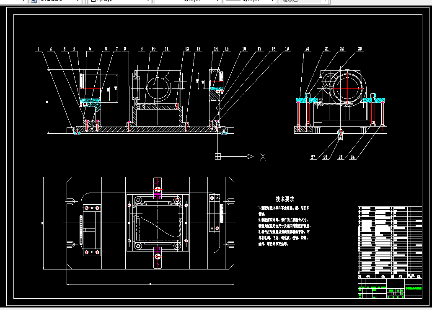This screenshot has height=310, width=432.
Task: Click technical requirement note line starting with 1.
Action: click(x=284, y=208)
